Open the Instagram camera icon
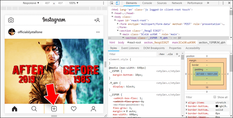The height and width of the screenshot is (118, 233). pyautogui.click(x=11, y=20)
